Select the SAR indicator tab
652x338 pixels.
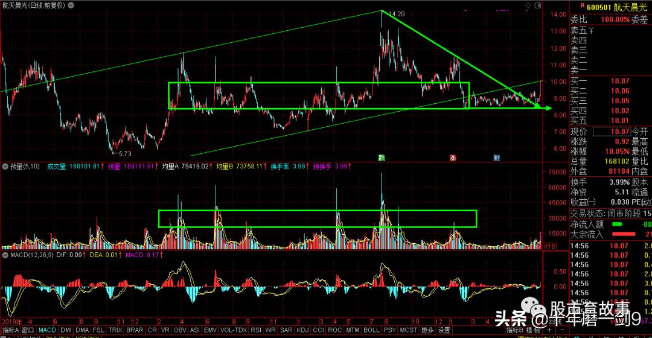[286, 330]
